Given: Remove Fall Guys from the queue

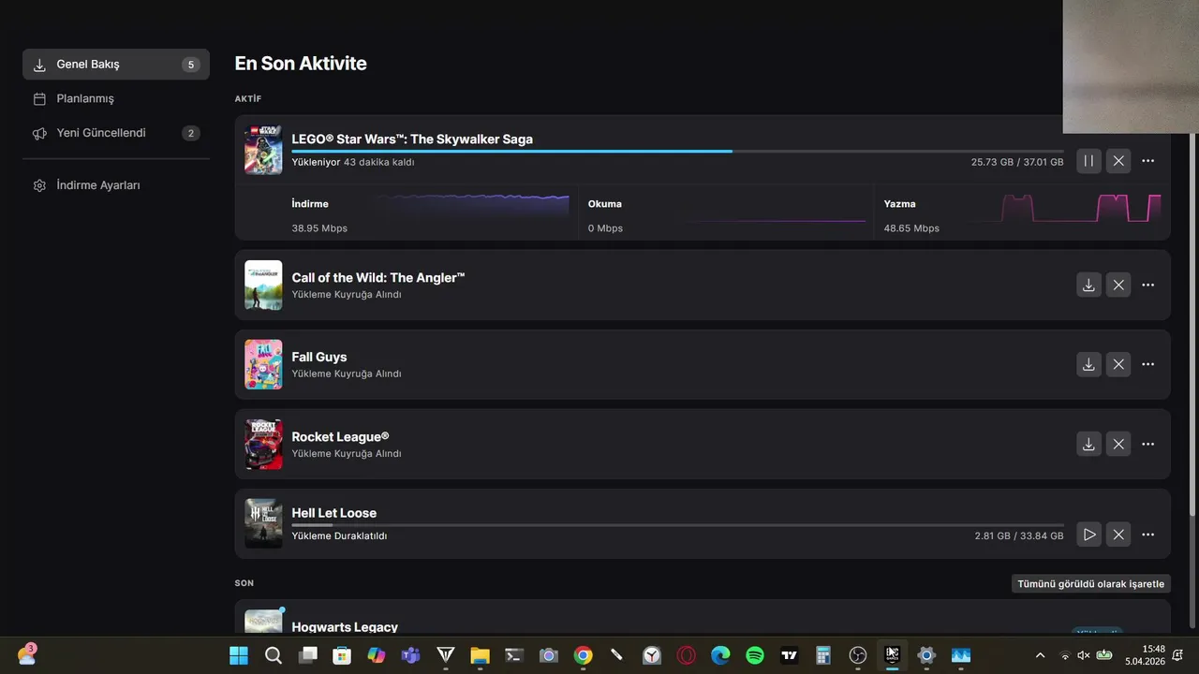Looking at the screenshot, I should (1118, 364).
